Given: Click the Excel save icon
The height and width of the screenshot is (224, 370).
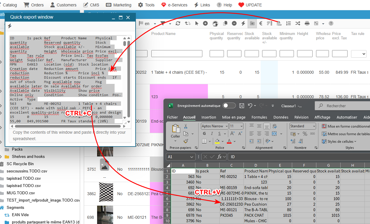Looking at the screenshot, I should coord(241,106).
